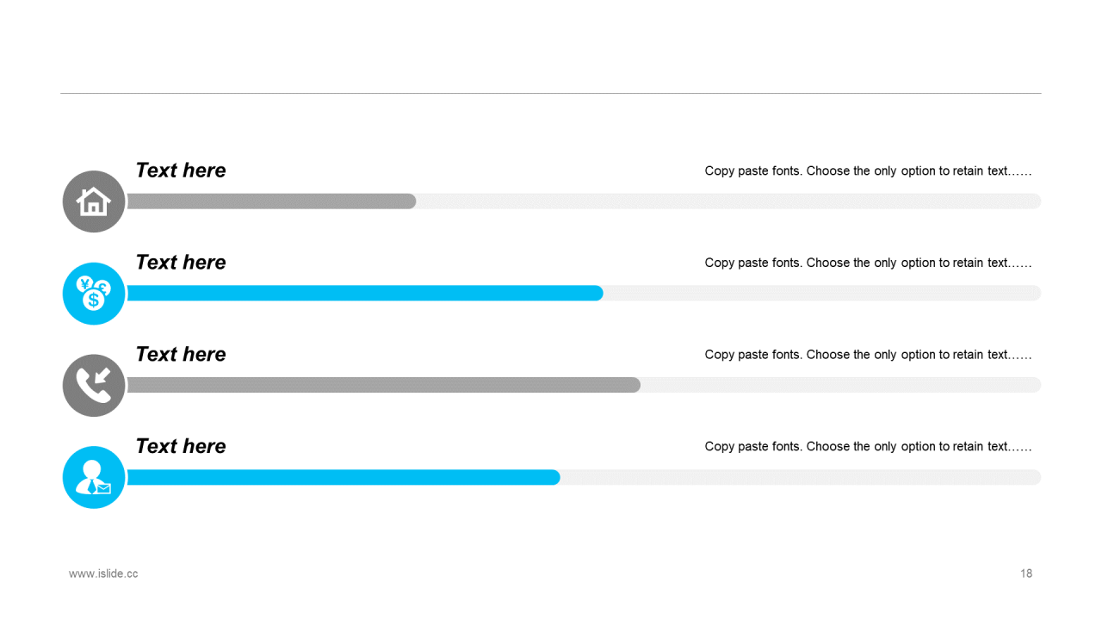
Task: Click the blue filled bar next to coins icon
Action: point(365,294)
